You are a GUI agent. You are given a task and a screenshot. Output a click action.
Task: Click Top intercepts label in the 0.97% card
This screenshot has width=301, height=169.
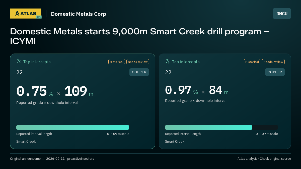tap(186, 62)
